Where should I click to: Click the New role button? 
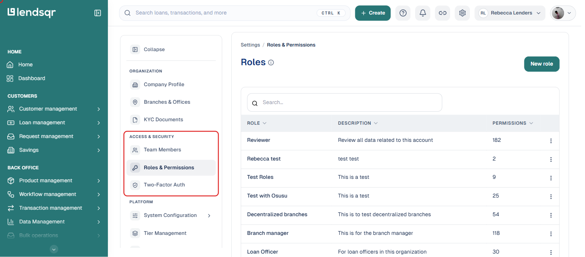(x=542, y=64)
